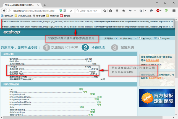Click the images/upload/Flash directory row

55,102
